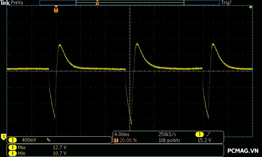Click the channel badge beside Min measurement

12,153
